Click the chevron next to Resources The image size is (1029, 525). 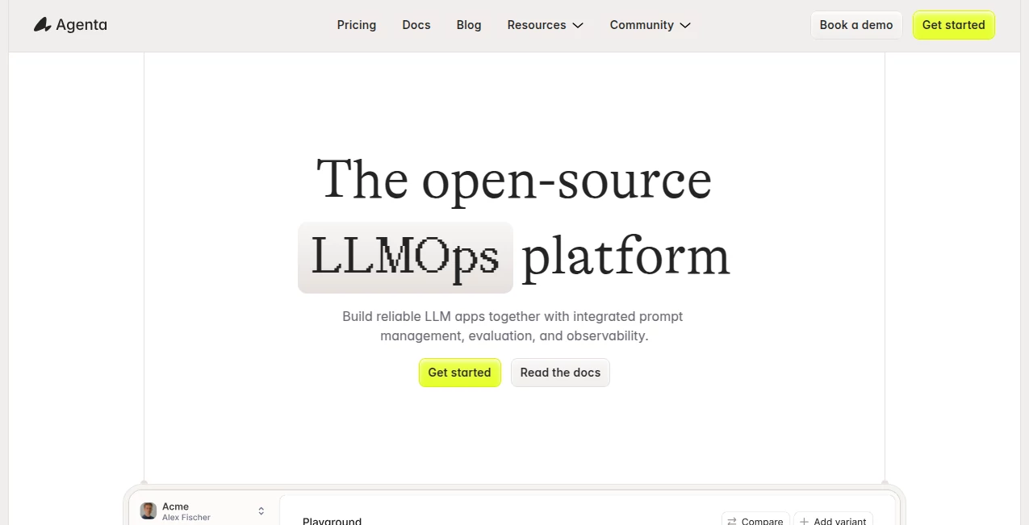[x=578, y=26]
